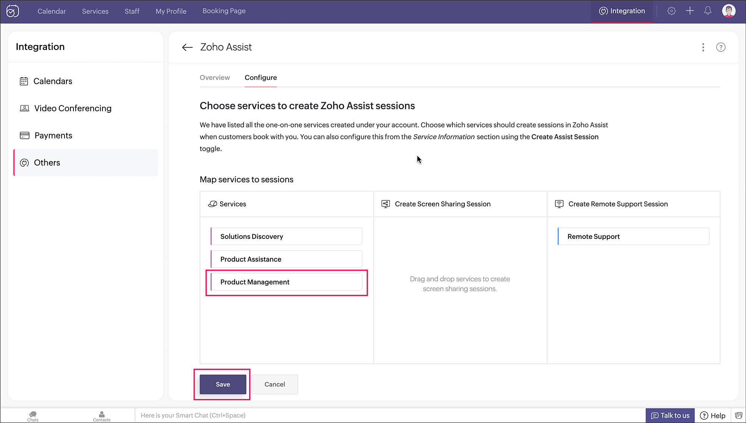Screen dimensions: 746x423
Task: Select the Solutions Discovery service card
Action: [x=286, y=236]
